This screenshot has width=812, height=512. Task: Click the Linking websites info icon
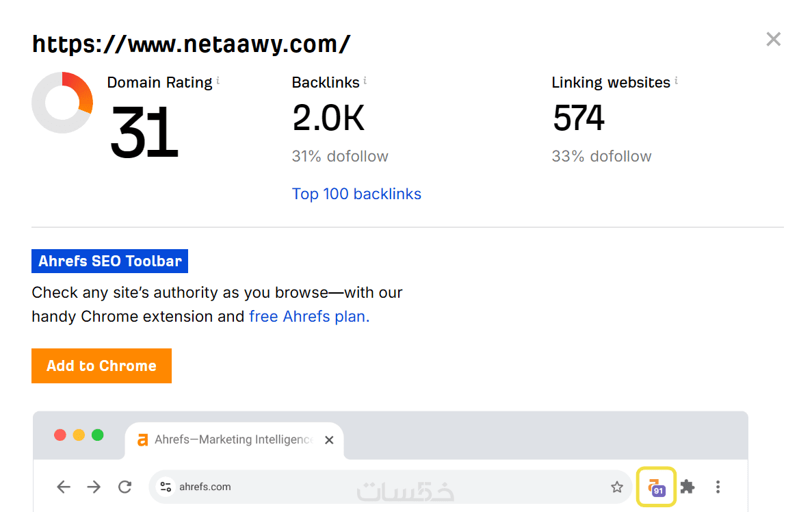pyautogui.click(x=676, y=81)
